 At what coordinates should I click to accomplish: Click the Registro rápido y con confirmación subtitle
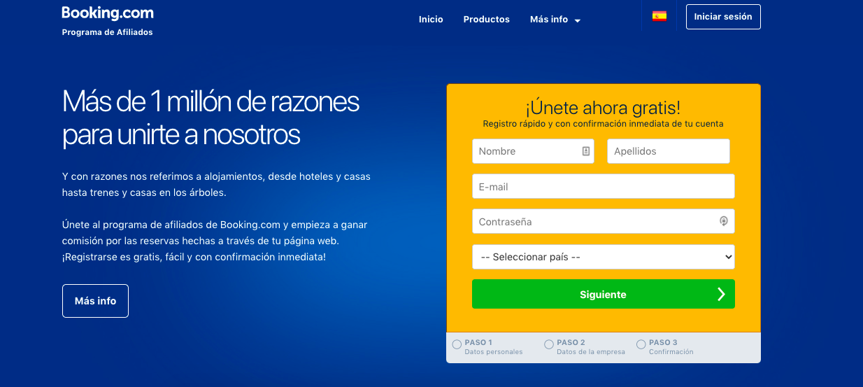tap(603, 124)
